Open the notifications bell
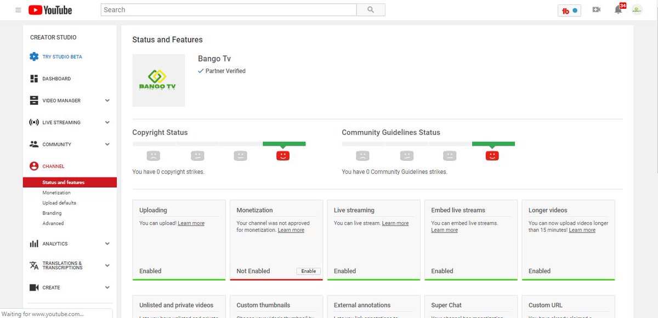 click(619, 10)
